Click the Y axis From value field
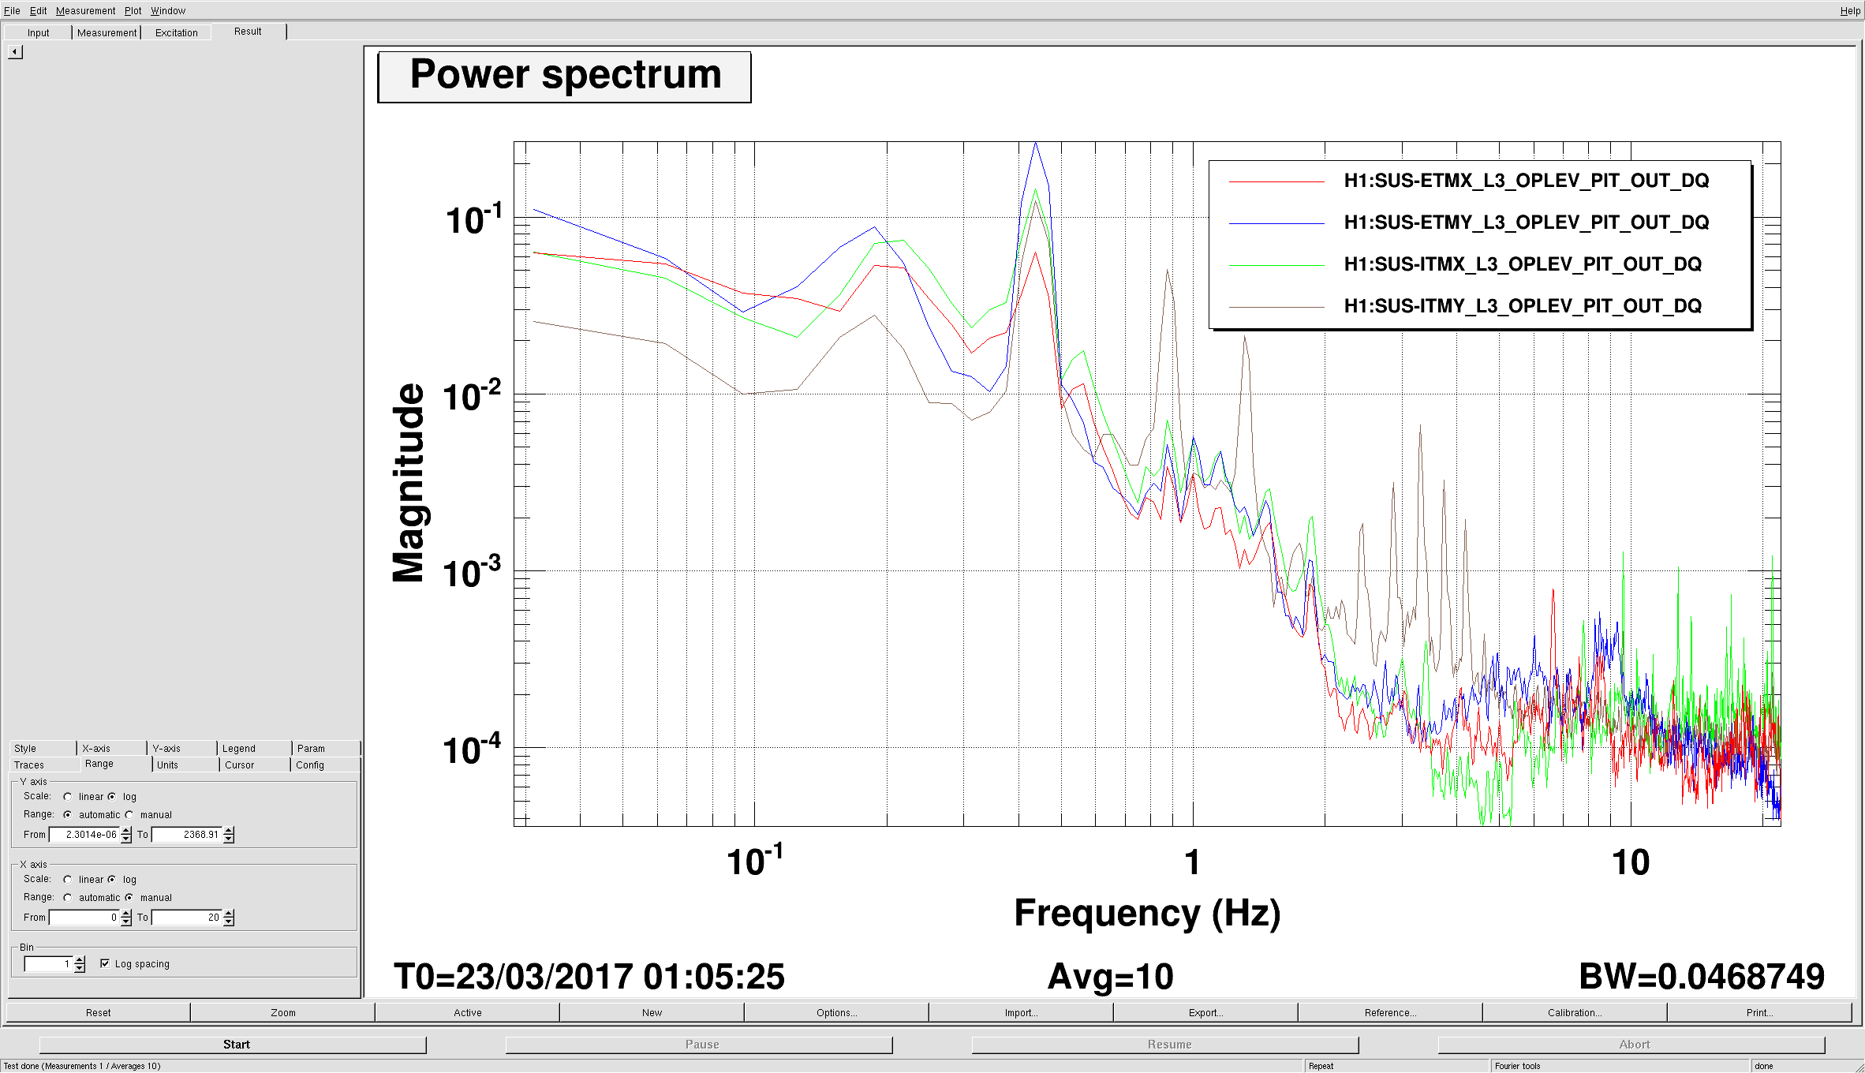This screenshot has height=1073, width=1865. 84,834
